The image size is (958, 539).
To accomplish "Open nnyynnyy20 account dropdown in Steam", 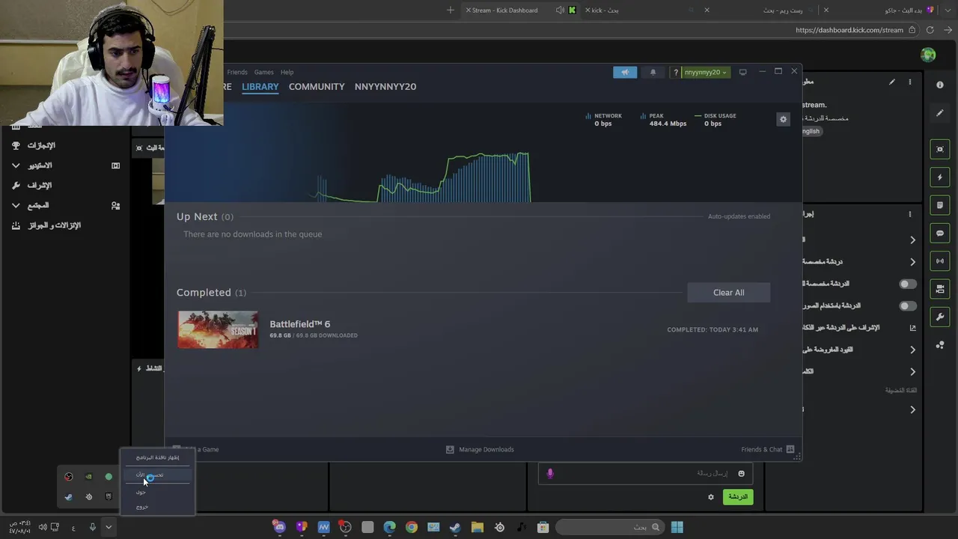I will 706,72.
